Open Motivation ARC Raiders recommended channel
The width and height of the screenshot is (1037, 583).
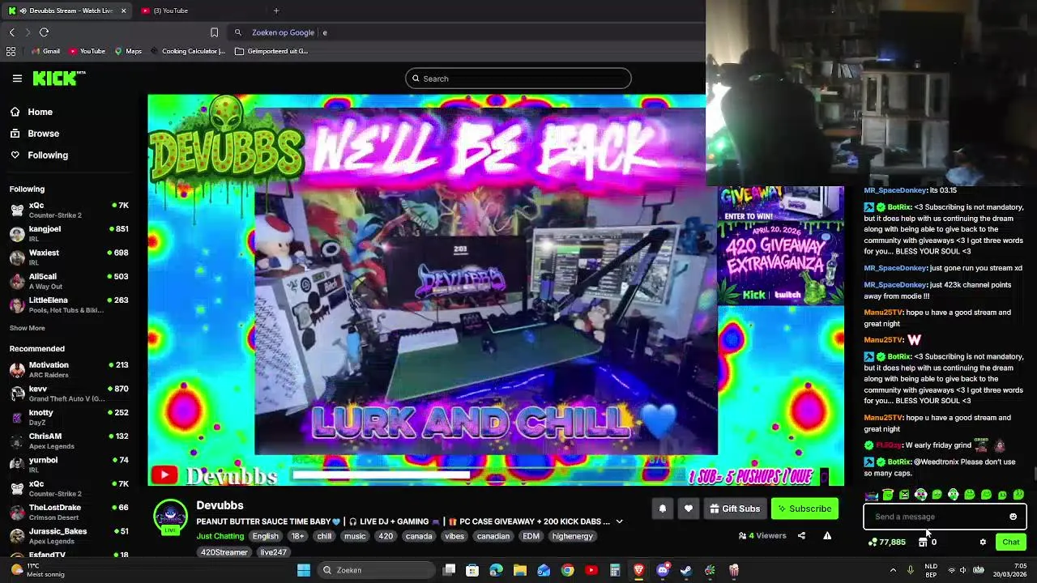pyautogui.click(x=69, y=370)
